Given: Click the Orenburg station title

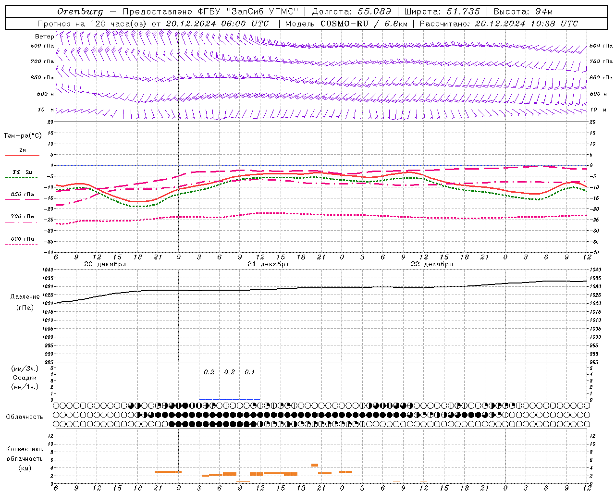Looking at the screenshot, I should (80, 12).
